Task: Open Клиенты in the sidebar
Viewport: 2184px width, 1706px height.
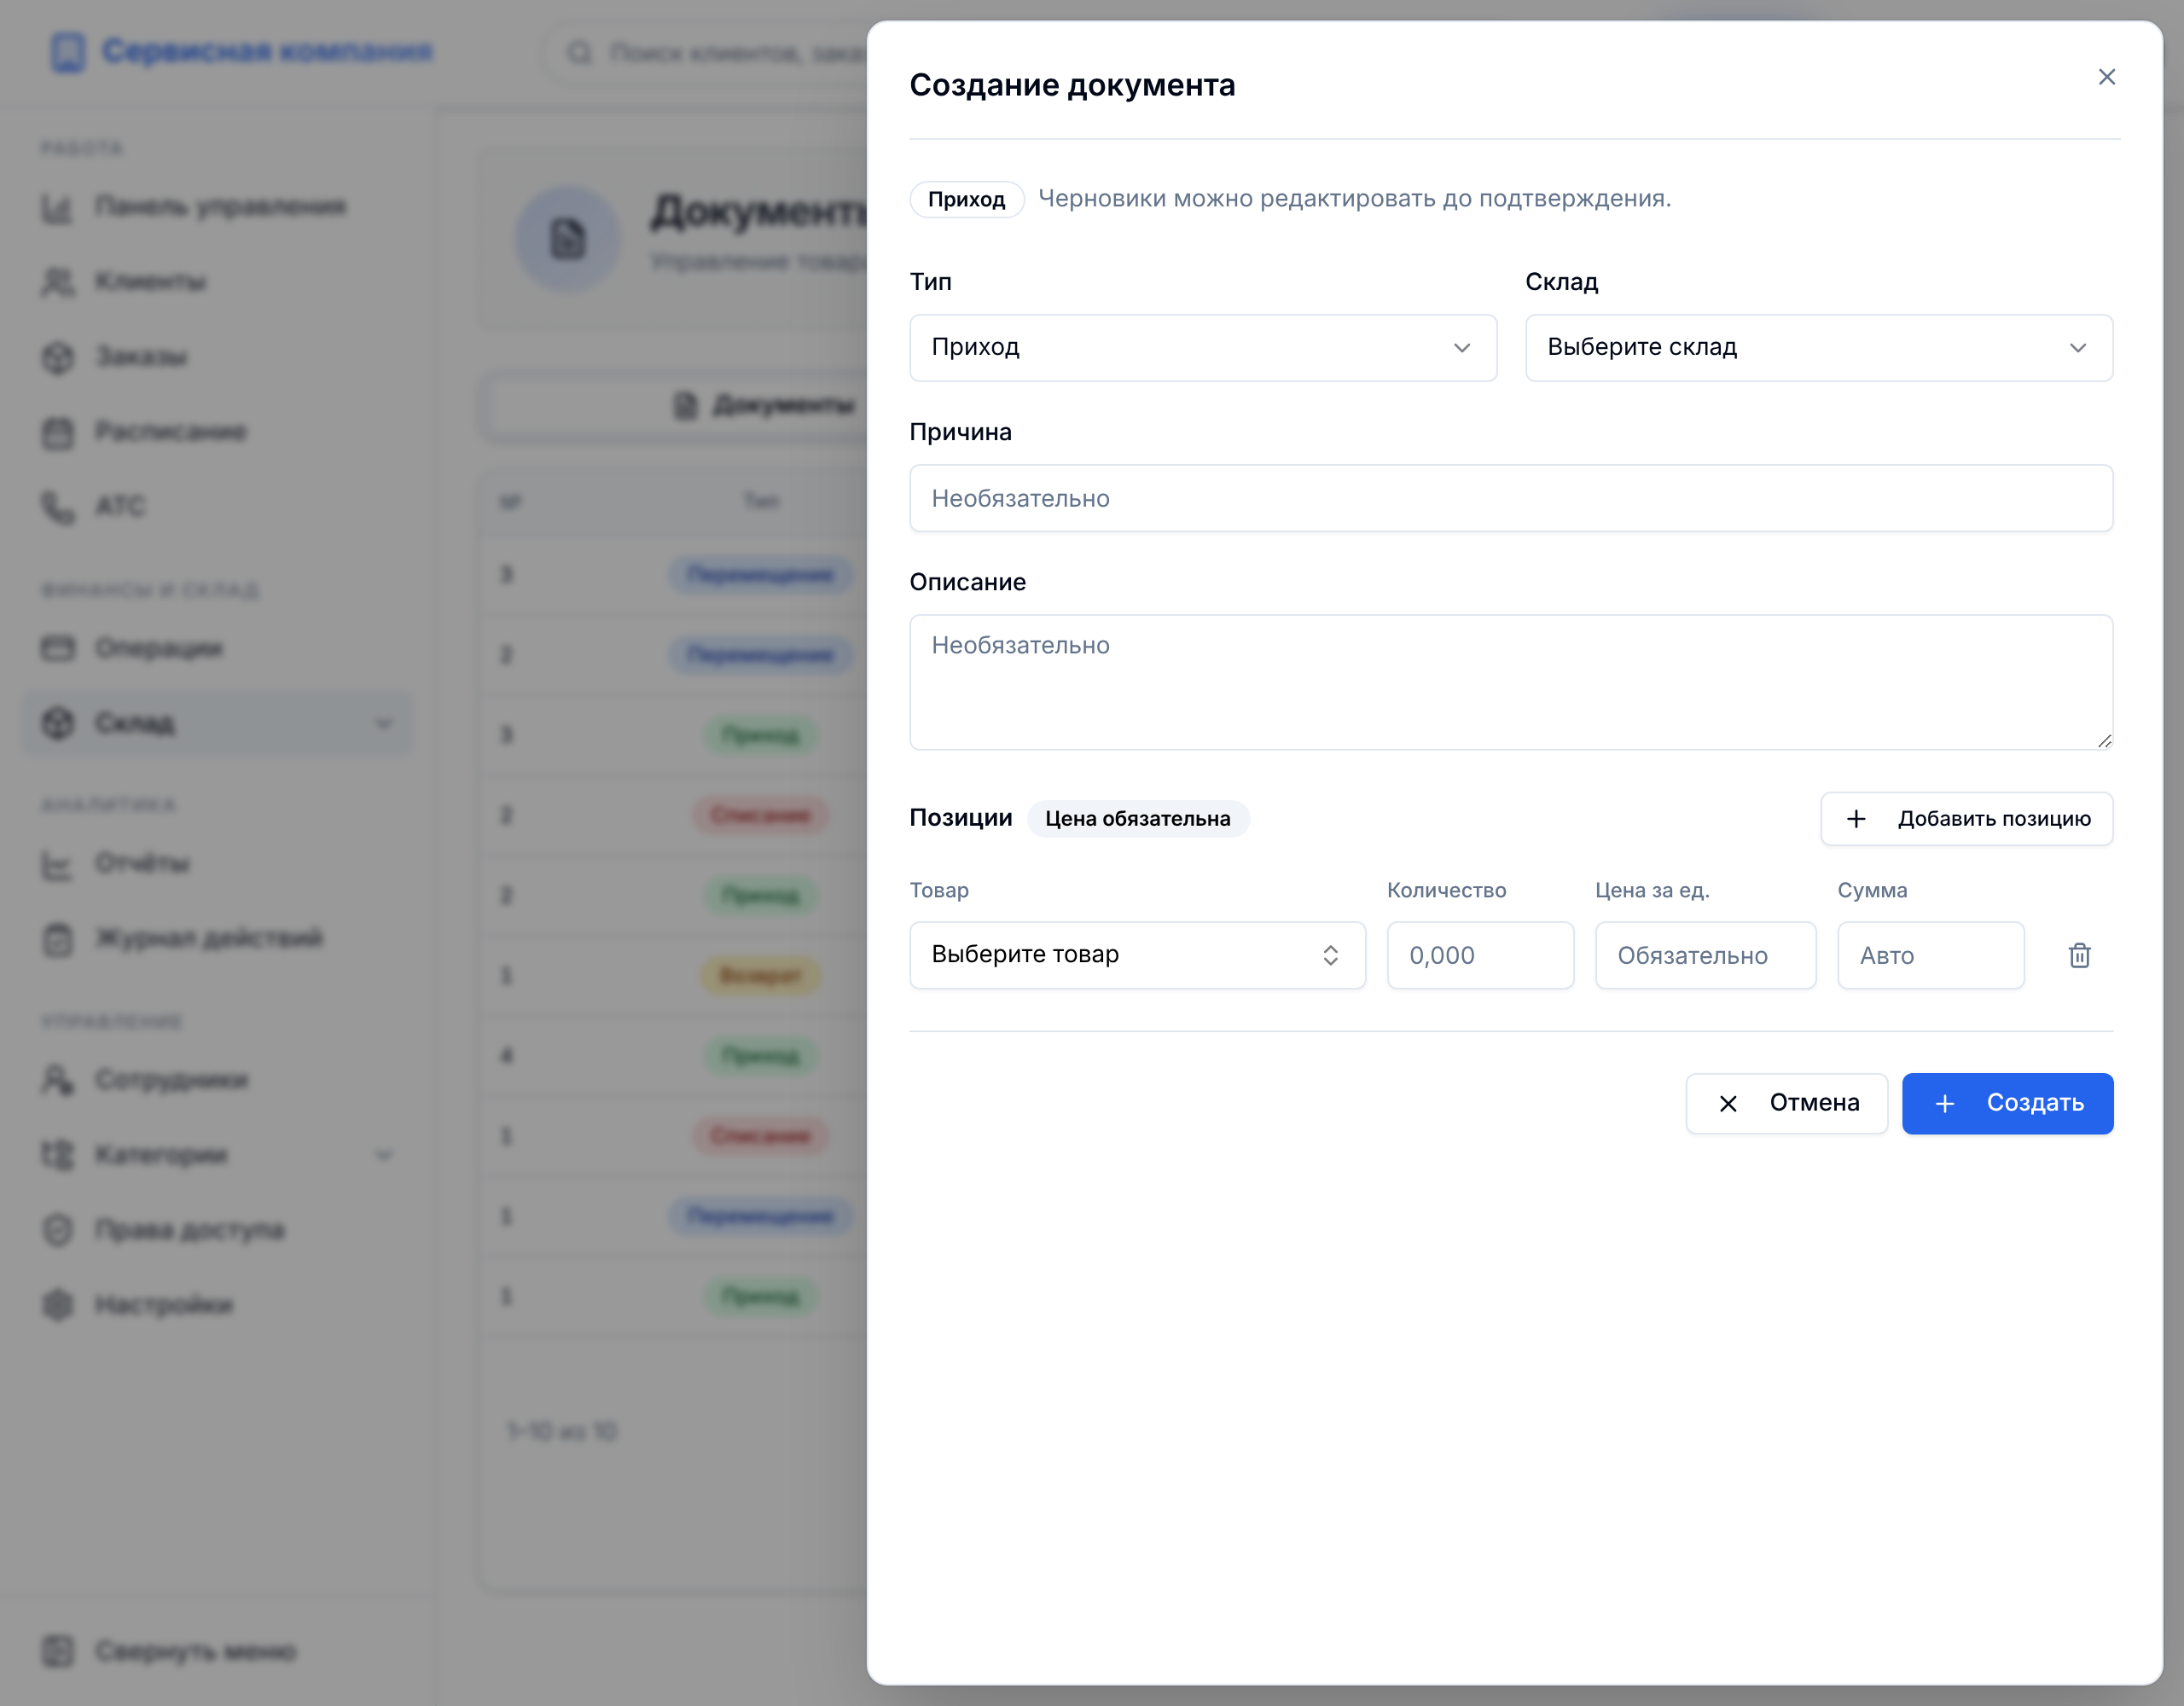Action: 217,282
